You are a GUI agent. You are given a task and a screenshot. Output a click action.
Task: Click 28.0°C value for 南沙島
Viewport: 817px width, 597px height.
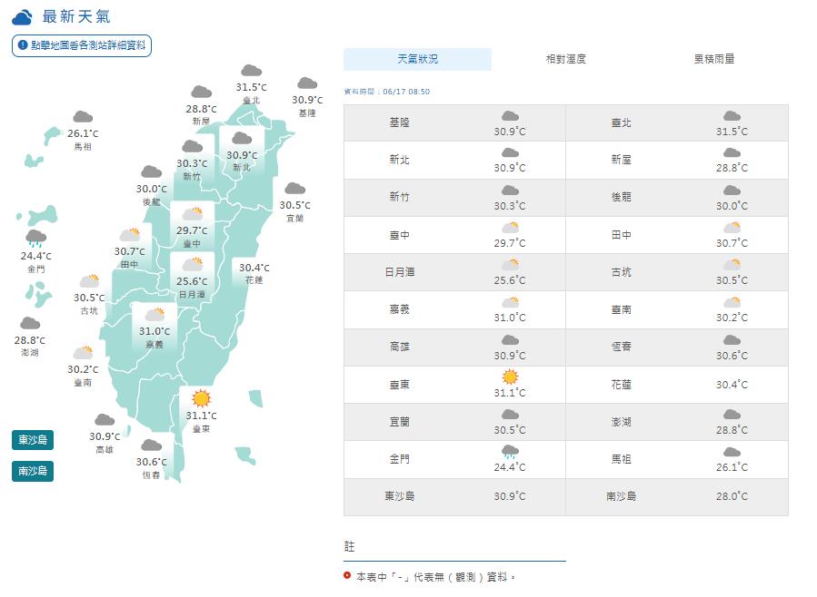click(x=732, y=496)
